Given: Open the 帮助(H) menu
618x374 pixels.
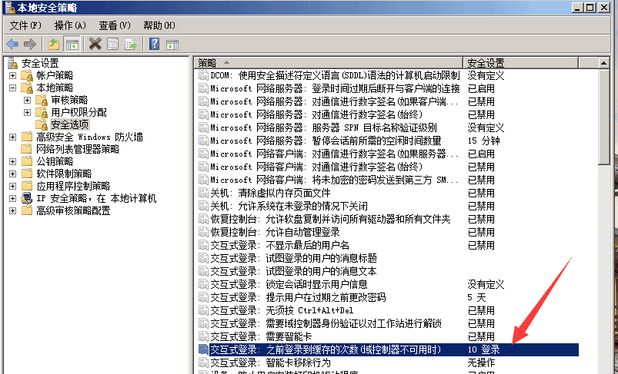Looking at the screenshot, I should pyautogui.click(x=159, y=25).
